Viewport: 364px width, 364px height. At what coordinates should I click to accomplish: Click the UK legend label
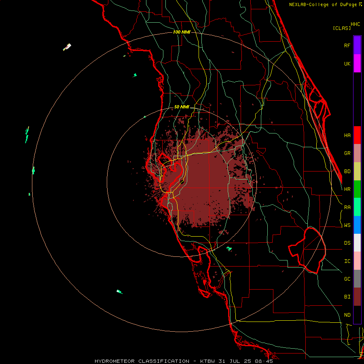pyautogui.click(x=347, y=63)
